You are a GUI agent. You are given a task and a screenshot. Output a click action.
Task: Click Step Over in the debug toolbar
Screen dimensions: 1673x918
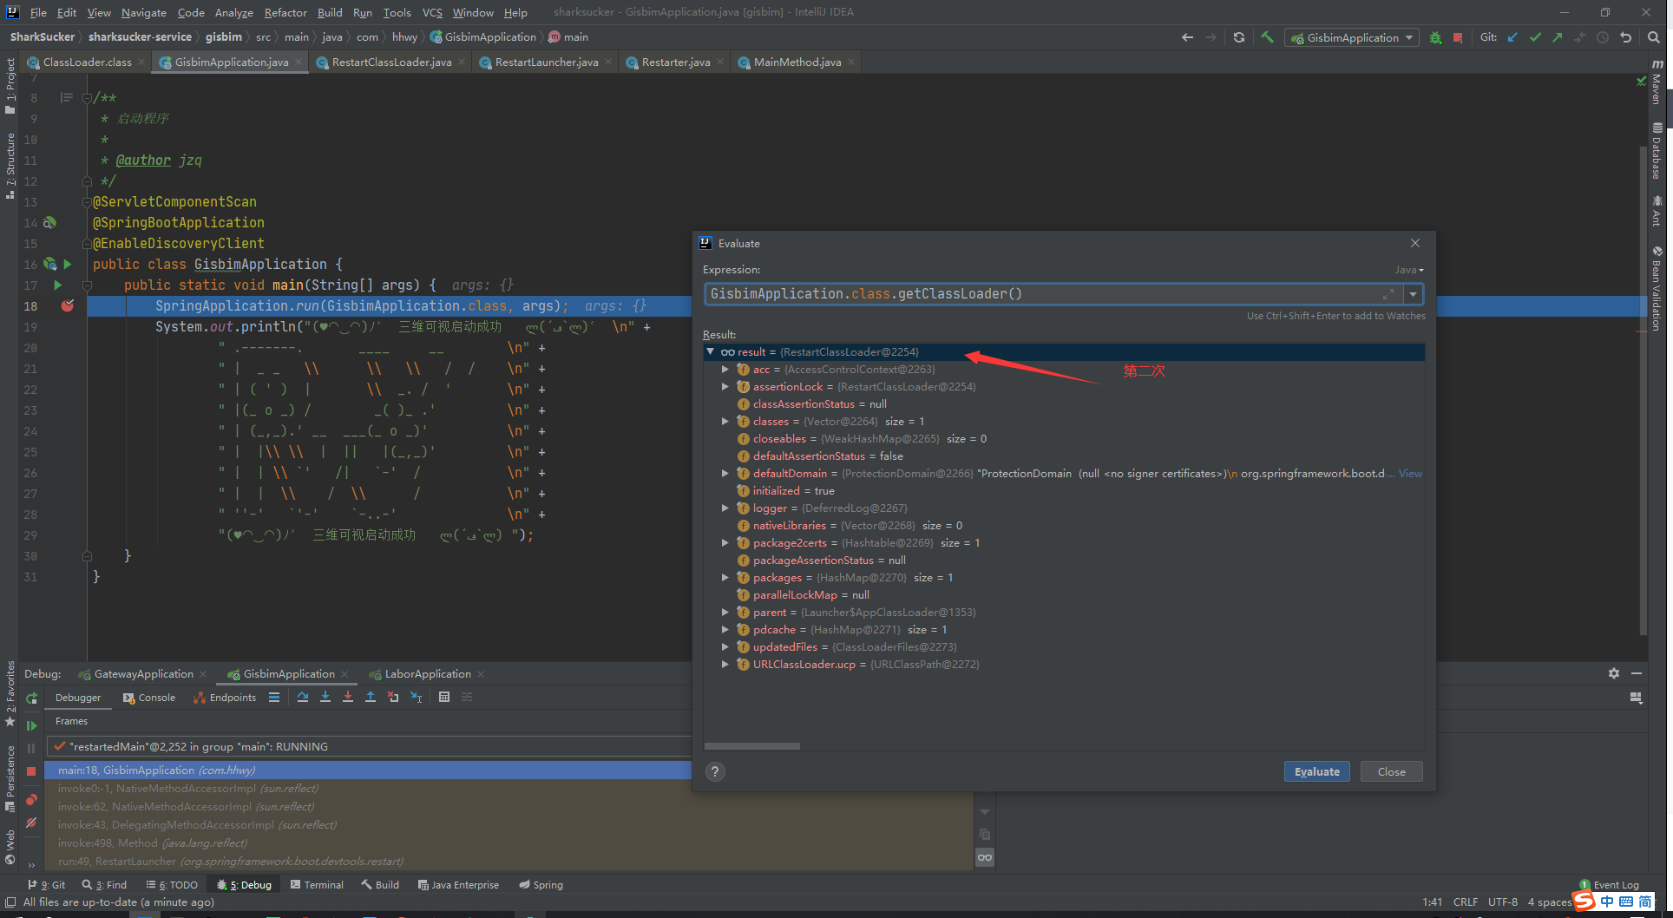coord(304,697)
